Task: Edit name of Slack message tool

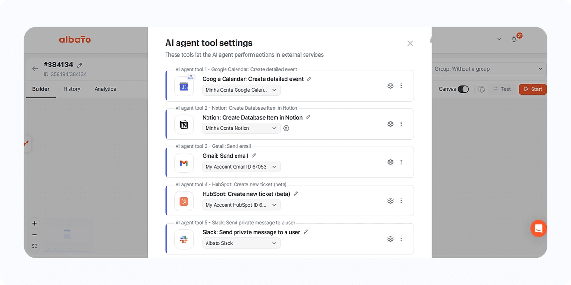Action: [x=305, y=232]
